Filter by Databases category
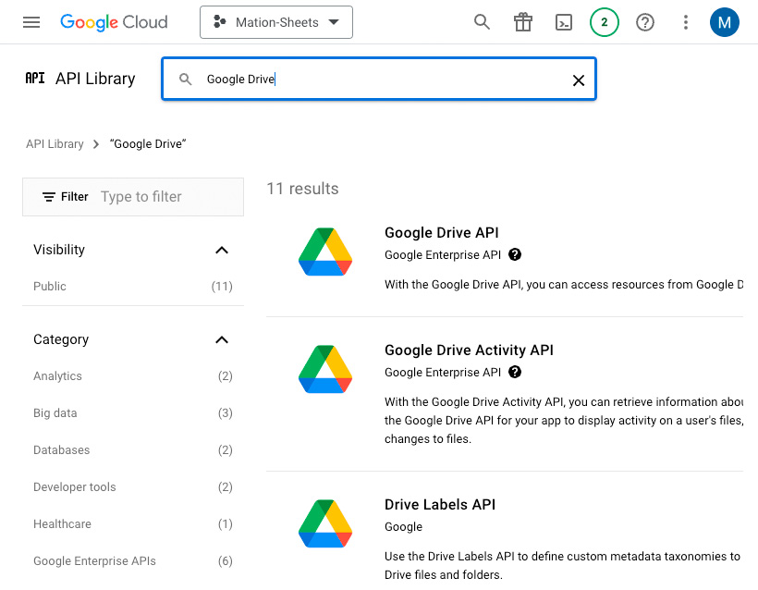This screenshot has height=590, width=758. 133,450
